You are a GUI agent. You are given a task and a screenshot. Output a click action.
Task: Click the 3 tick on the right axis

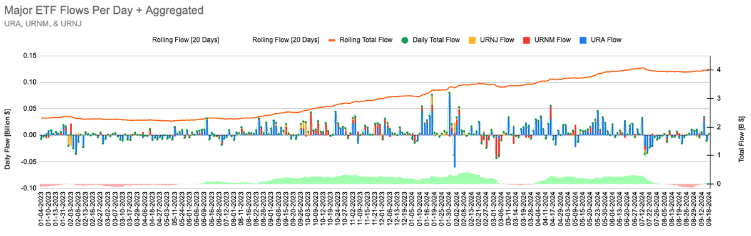pyautogui.click(x=718, y=98)
